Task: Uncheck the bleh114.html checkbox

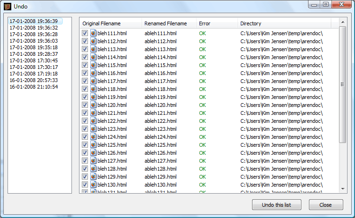Action: [85, 57]
